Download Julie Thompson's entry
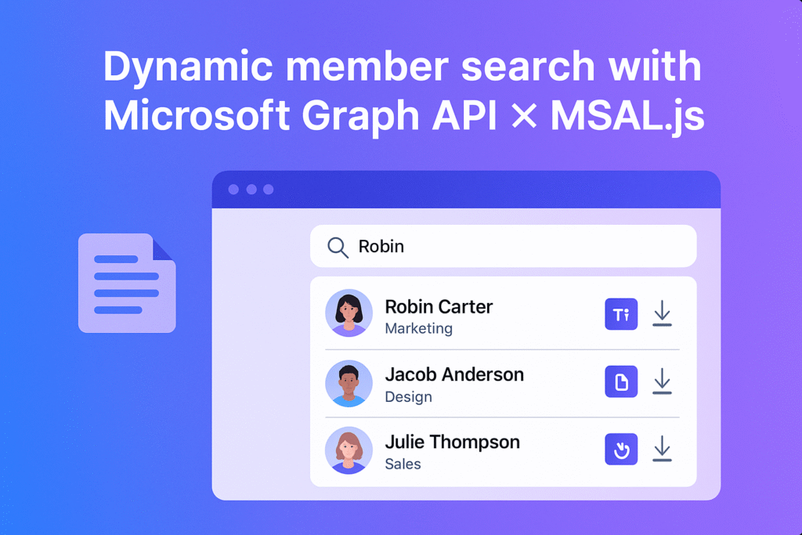Image resolution: width=802 pixels, height=535 pixels. coord(662,449)
